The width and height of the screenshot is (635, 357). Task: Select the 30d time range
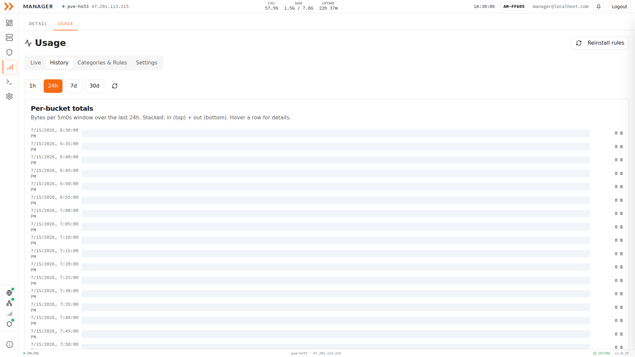[x=94, y=86]
